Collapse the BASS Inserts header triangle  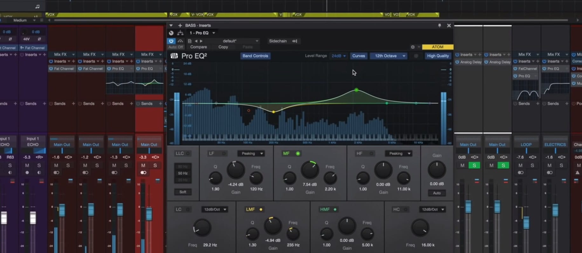[171, 25]
